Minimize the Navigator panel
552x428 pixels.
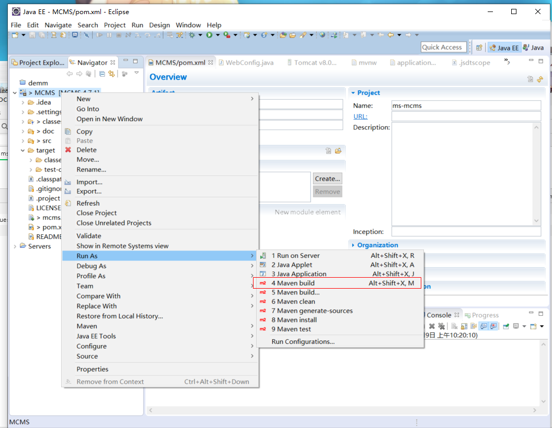point(125,61)
